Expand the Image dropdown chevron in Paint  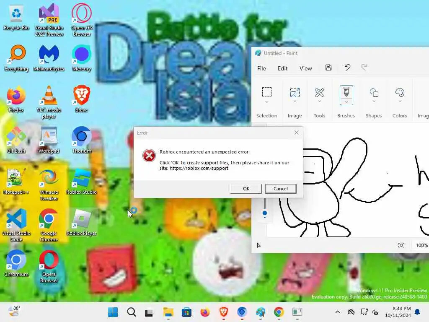coord(295,101)
